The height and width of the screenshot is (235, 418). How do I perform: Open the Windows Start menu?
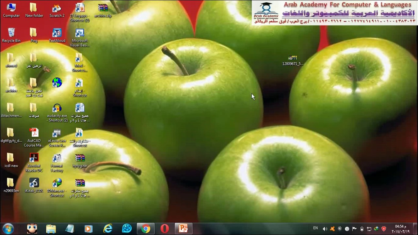tap(8, 228)
